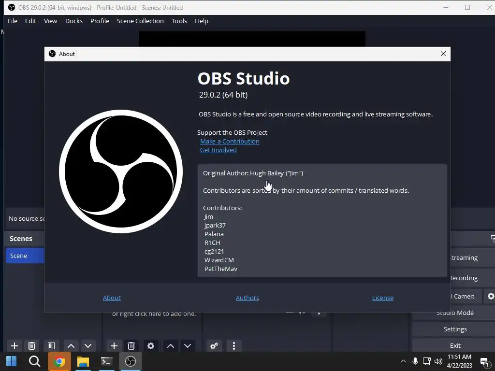
Task: Add a new source with plus icon
Action: 114,346
